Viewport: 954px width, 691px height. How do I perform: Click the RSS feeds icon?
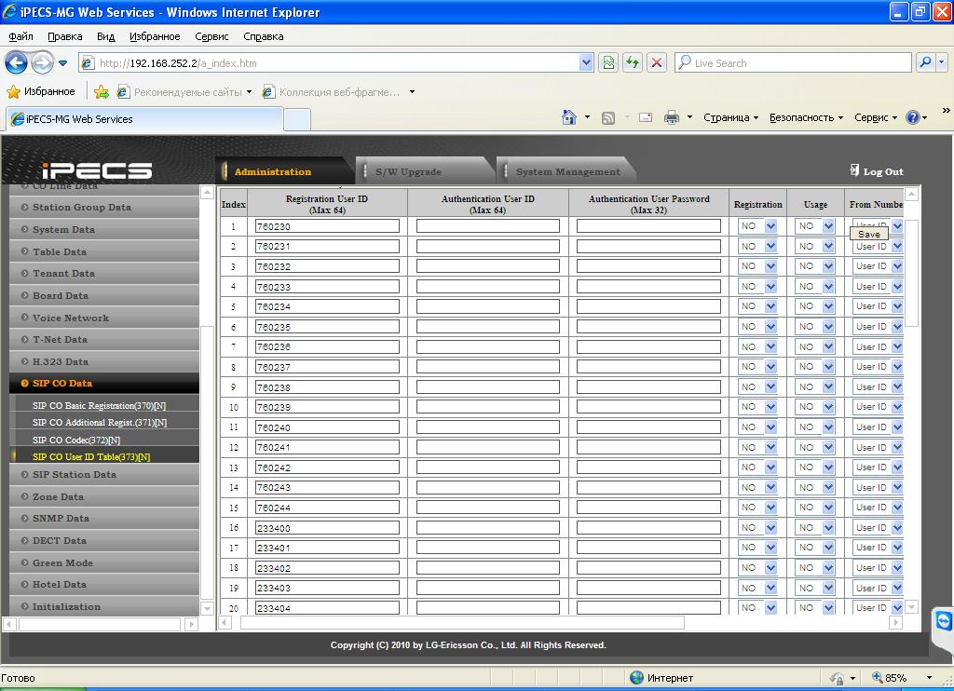click(608, 117)
